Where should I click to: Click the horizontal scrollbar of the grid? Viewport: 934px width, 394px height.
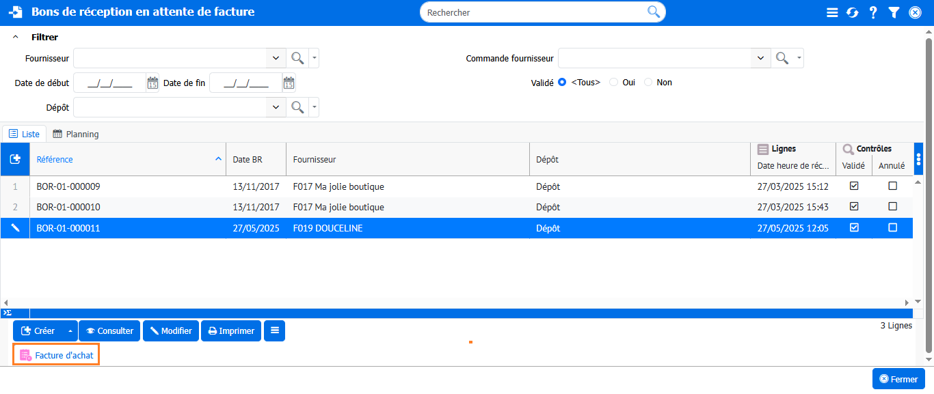pyautogui.click(x=457, y=302)
